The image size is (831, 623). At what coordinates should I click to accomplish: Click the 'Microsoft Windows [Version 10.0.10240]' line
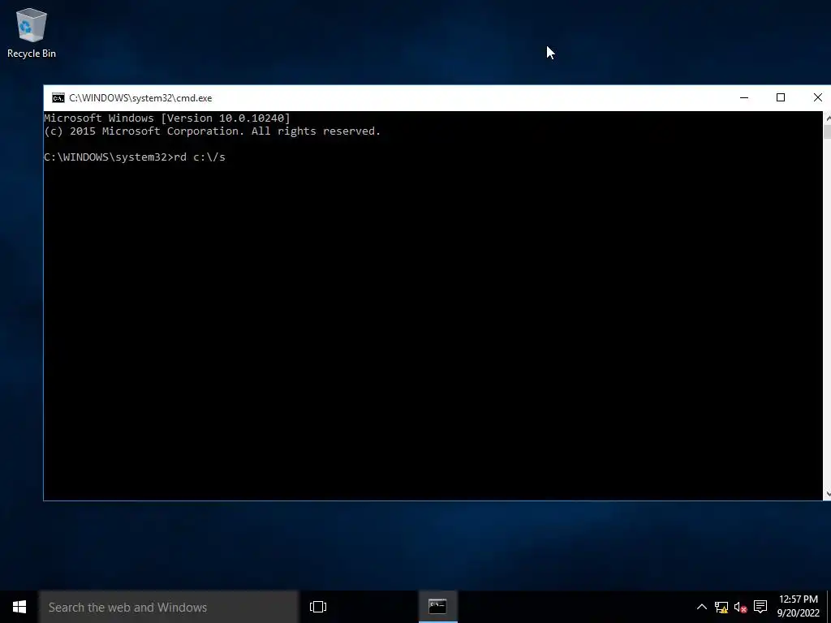tap(167, 118)
